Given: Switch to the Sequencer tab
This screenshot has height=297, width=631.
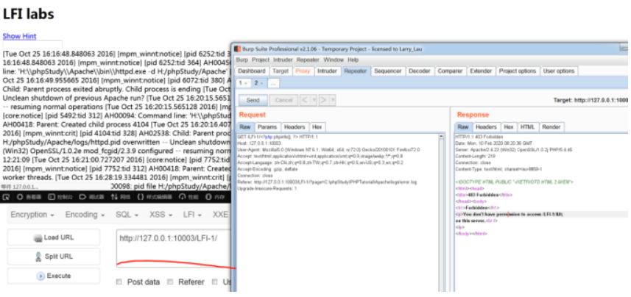Looking at the screenshot, I should (x=387, y=71).
